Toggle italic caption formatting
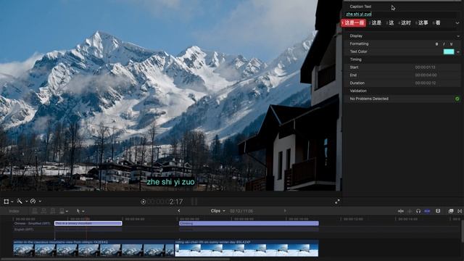Screen dimensions: 464x261 tap(444, 43)
